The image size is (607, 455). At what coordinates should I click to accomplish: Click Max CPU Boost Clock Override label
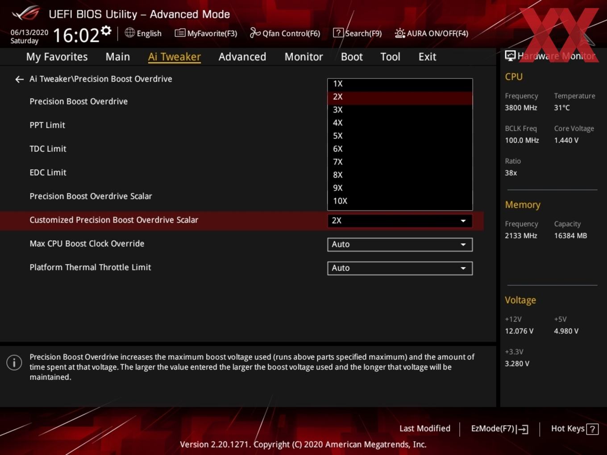(87, 244)
